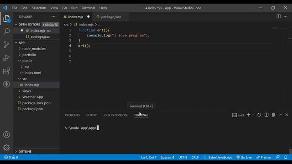Switch to the Output panel tab
Viewport: 292px width, 164px height.
pos(92,115)
